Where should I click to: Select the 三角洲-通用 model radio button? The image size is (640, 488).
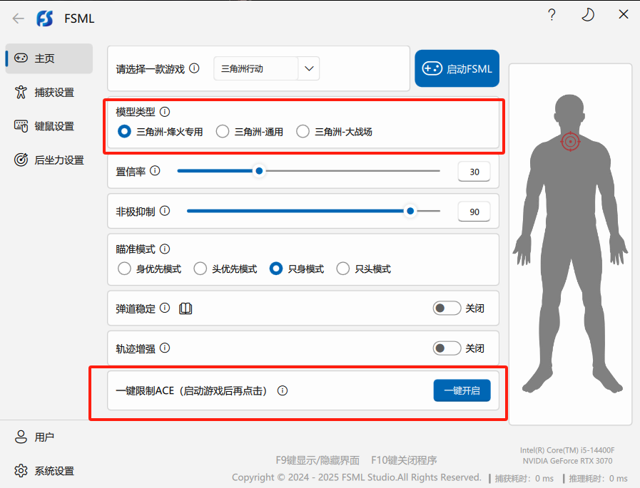pos(223,131)
